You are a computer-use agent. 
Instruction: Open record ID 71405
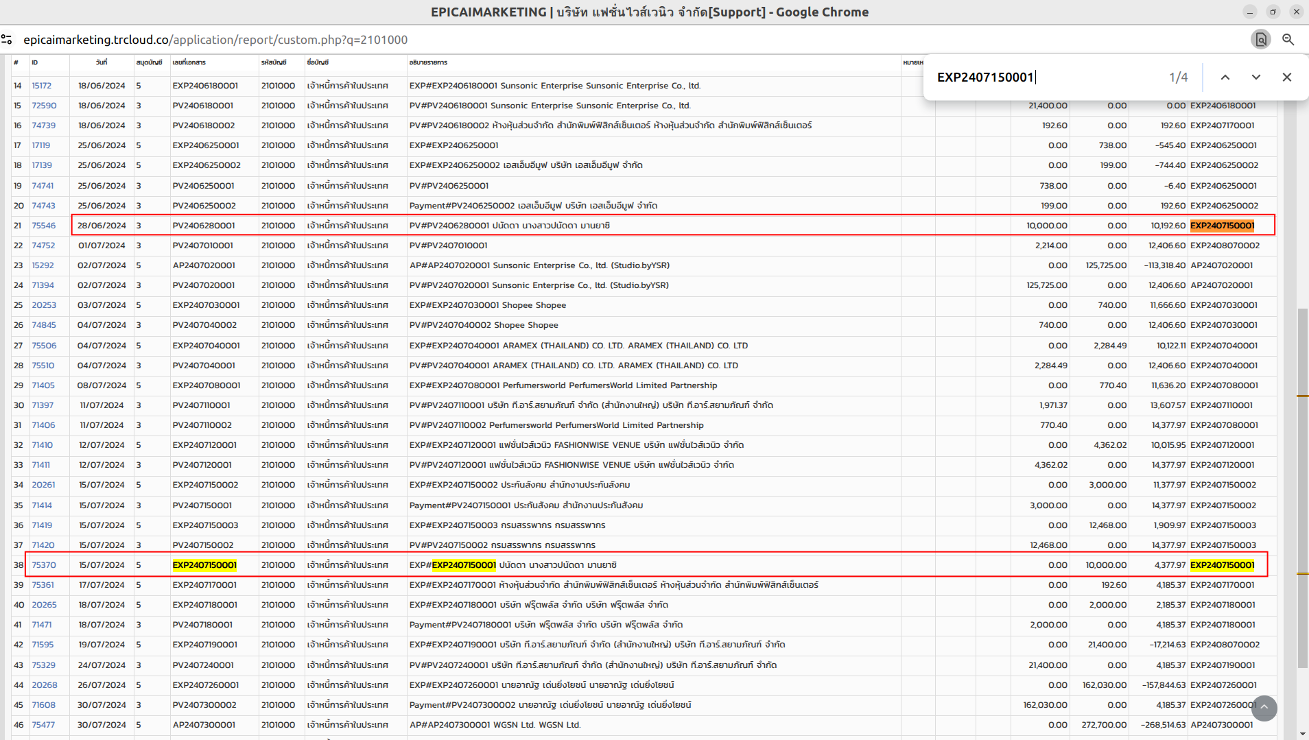pos(43,385)
